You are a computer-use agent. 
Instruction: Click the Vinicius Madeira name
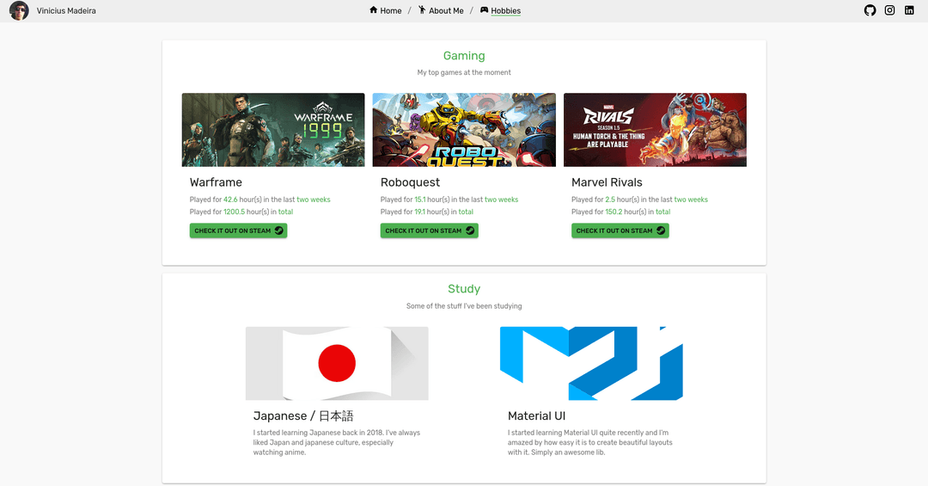[x=66, y=10]
